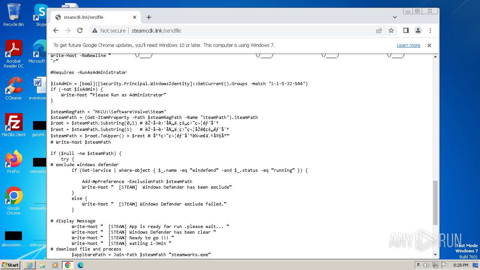
Task: Open the volume control in the tray
Action: (426, 265)
